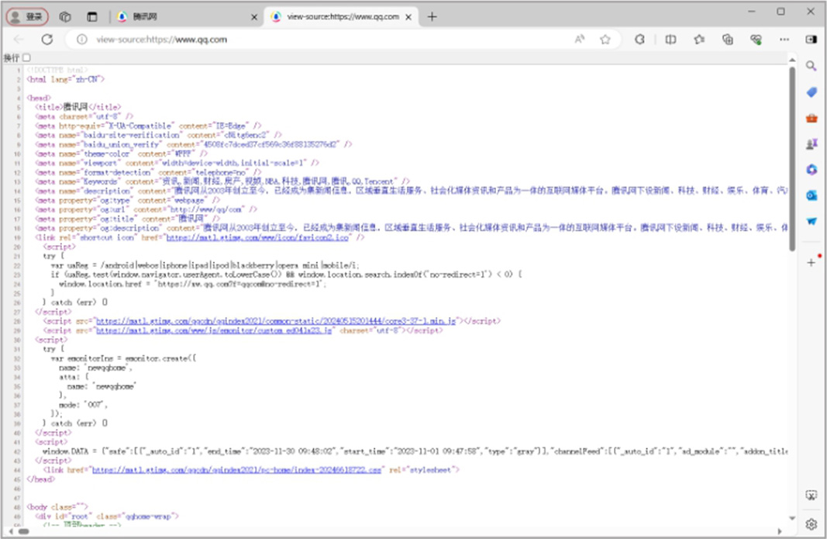827x539 pixels.
Task: Toggle the 换行 line wrap checkbox
Action: pyautogui.click(x=26, y=57)
